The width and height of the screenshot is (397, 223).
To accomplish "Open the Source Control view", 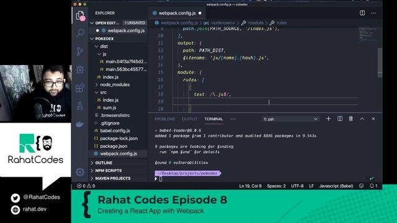I will [80, 51].
